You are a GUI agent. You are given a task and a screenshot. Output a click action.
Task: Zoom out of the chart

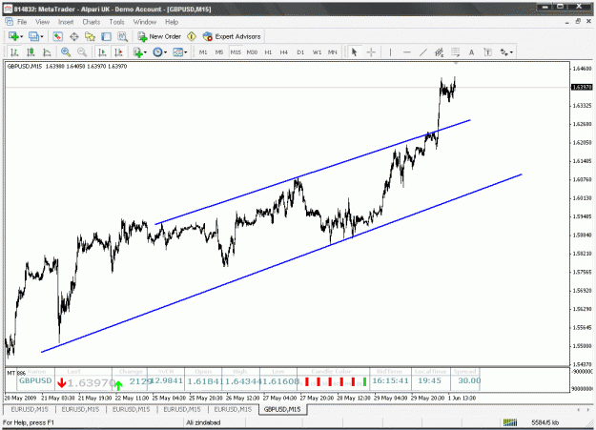(x=82, y=52)
